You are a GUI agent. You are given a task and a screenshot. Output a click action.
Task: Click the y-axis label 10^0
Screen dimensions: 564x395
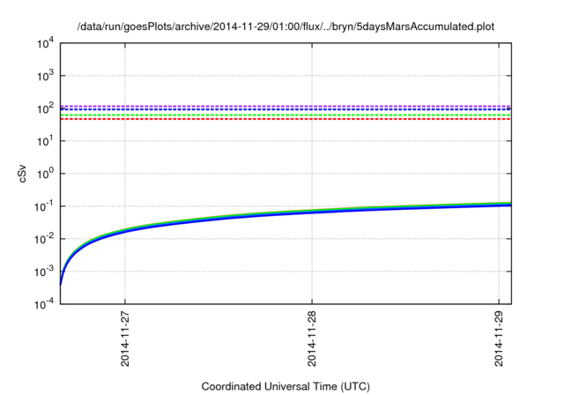[45, 174]
